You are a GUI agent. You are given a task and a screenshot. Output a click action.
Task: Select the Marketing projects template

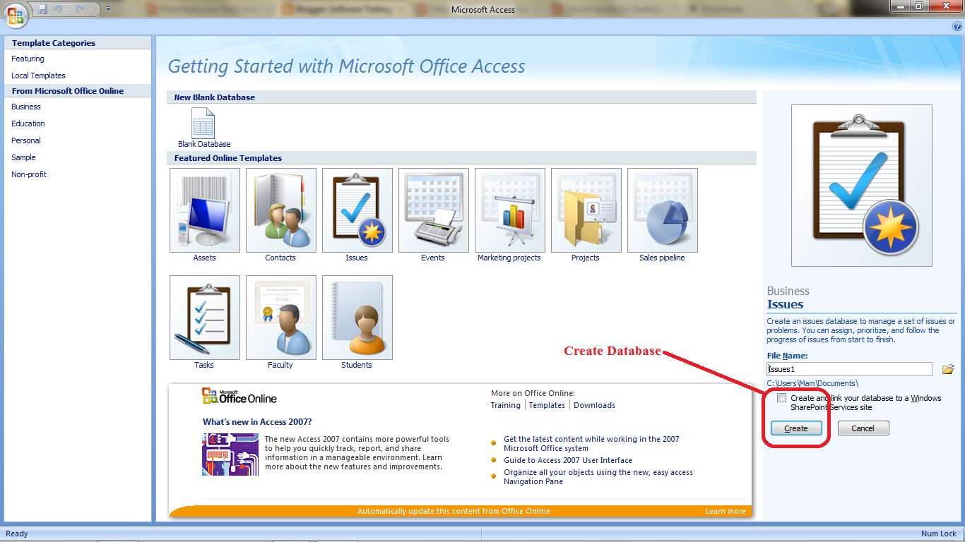click(509, 210)
